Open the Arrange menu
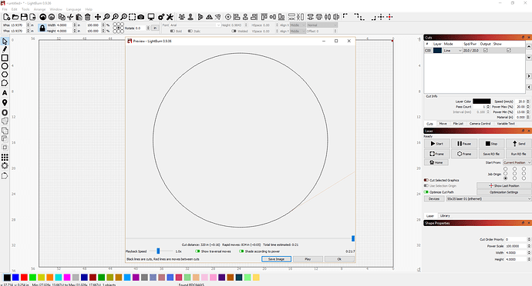Image resolution: width=532 pixels, height=286 pixels. click(x=39, y=9)
